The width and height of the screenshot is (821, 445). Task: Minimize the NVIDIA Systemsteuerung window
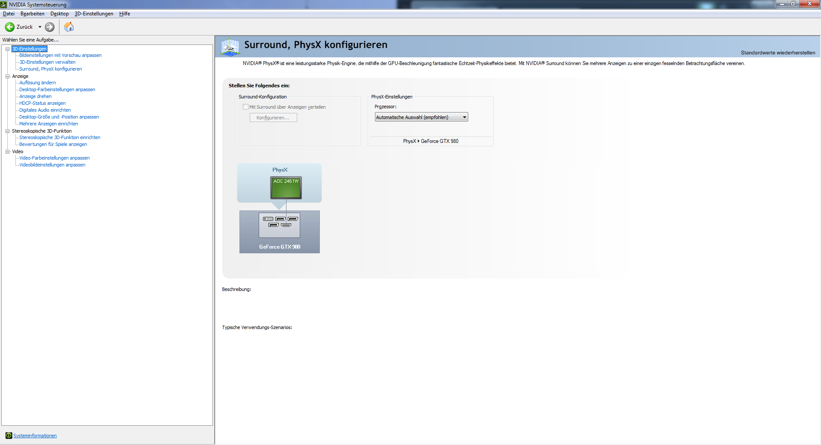click(x=782, y=3)
